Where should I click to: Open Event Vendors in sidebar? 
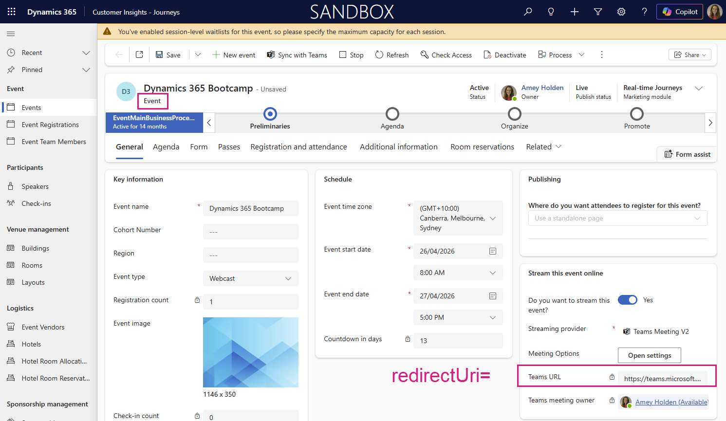coord(49,327)
